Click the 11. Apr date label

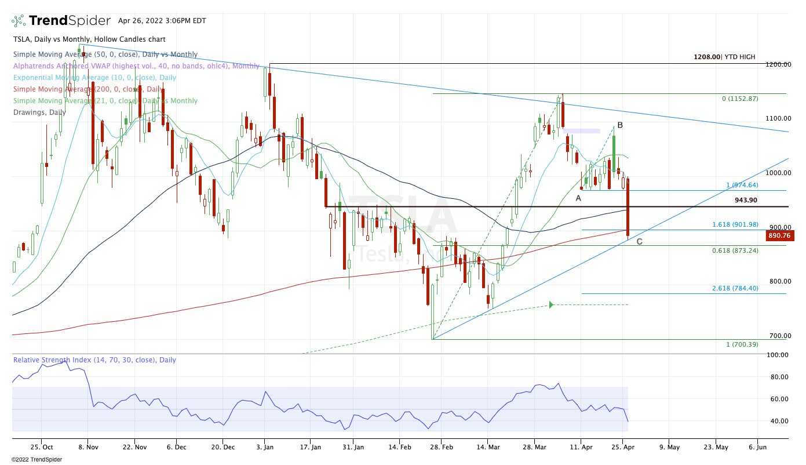tap(581, 448)
